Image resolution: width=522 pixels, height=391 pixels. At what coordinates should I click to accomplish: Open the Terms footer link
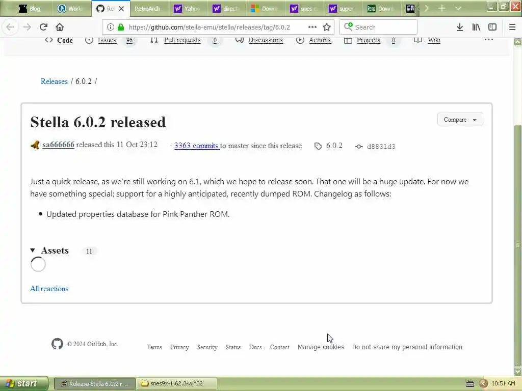[x=154, y=347]
